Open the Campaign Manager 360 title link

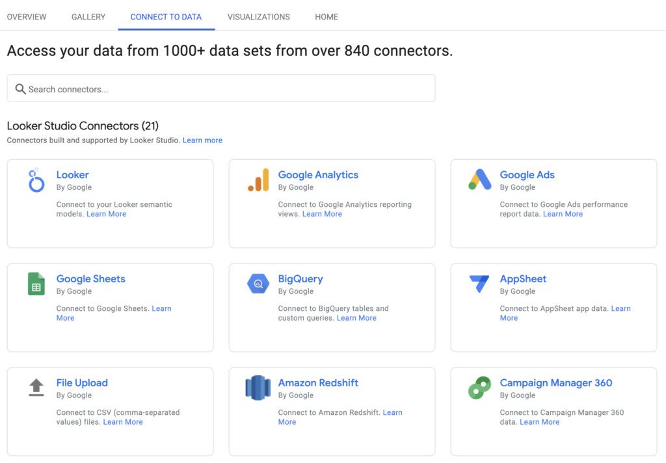coord(556,383)
